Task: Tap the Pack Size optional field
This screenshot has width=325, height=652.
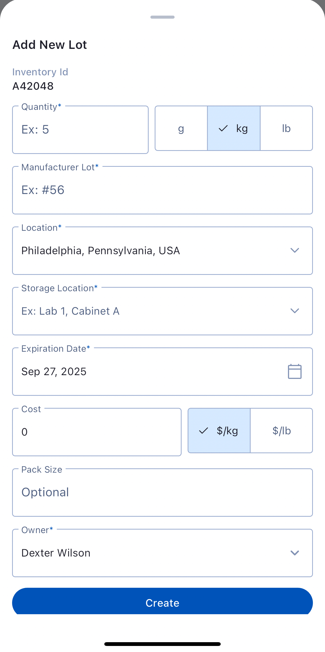Action: [x=162, y=493]
